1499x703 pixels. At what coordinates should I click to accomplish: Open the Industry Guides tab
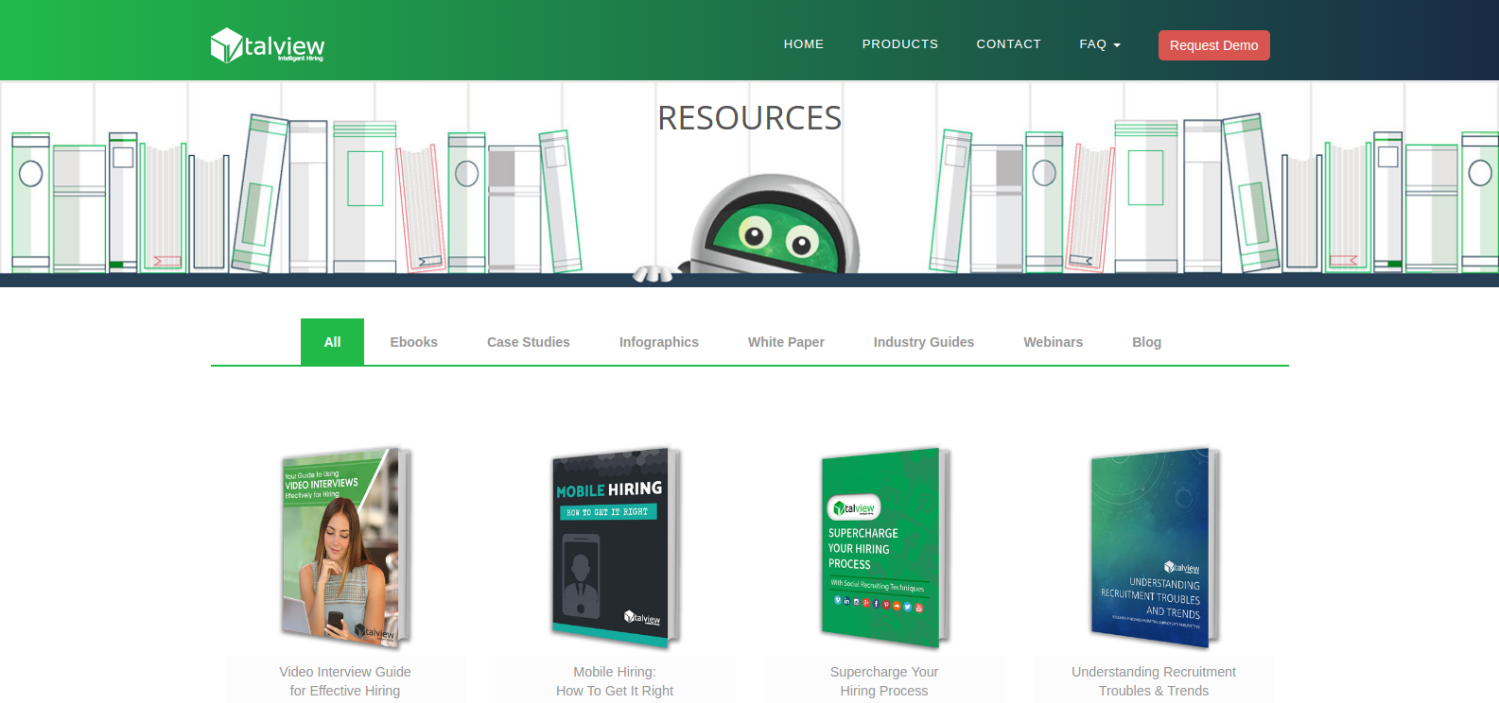(923, 342)
